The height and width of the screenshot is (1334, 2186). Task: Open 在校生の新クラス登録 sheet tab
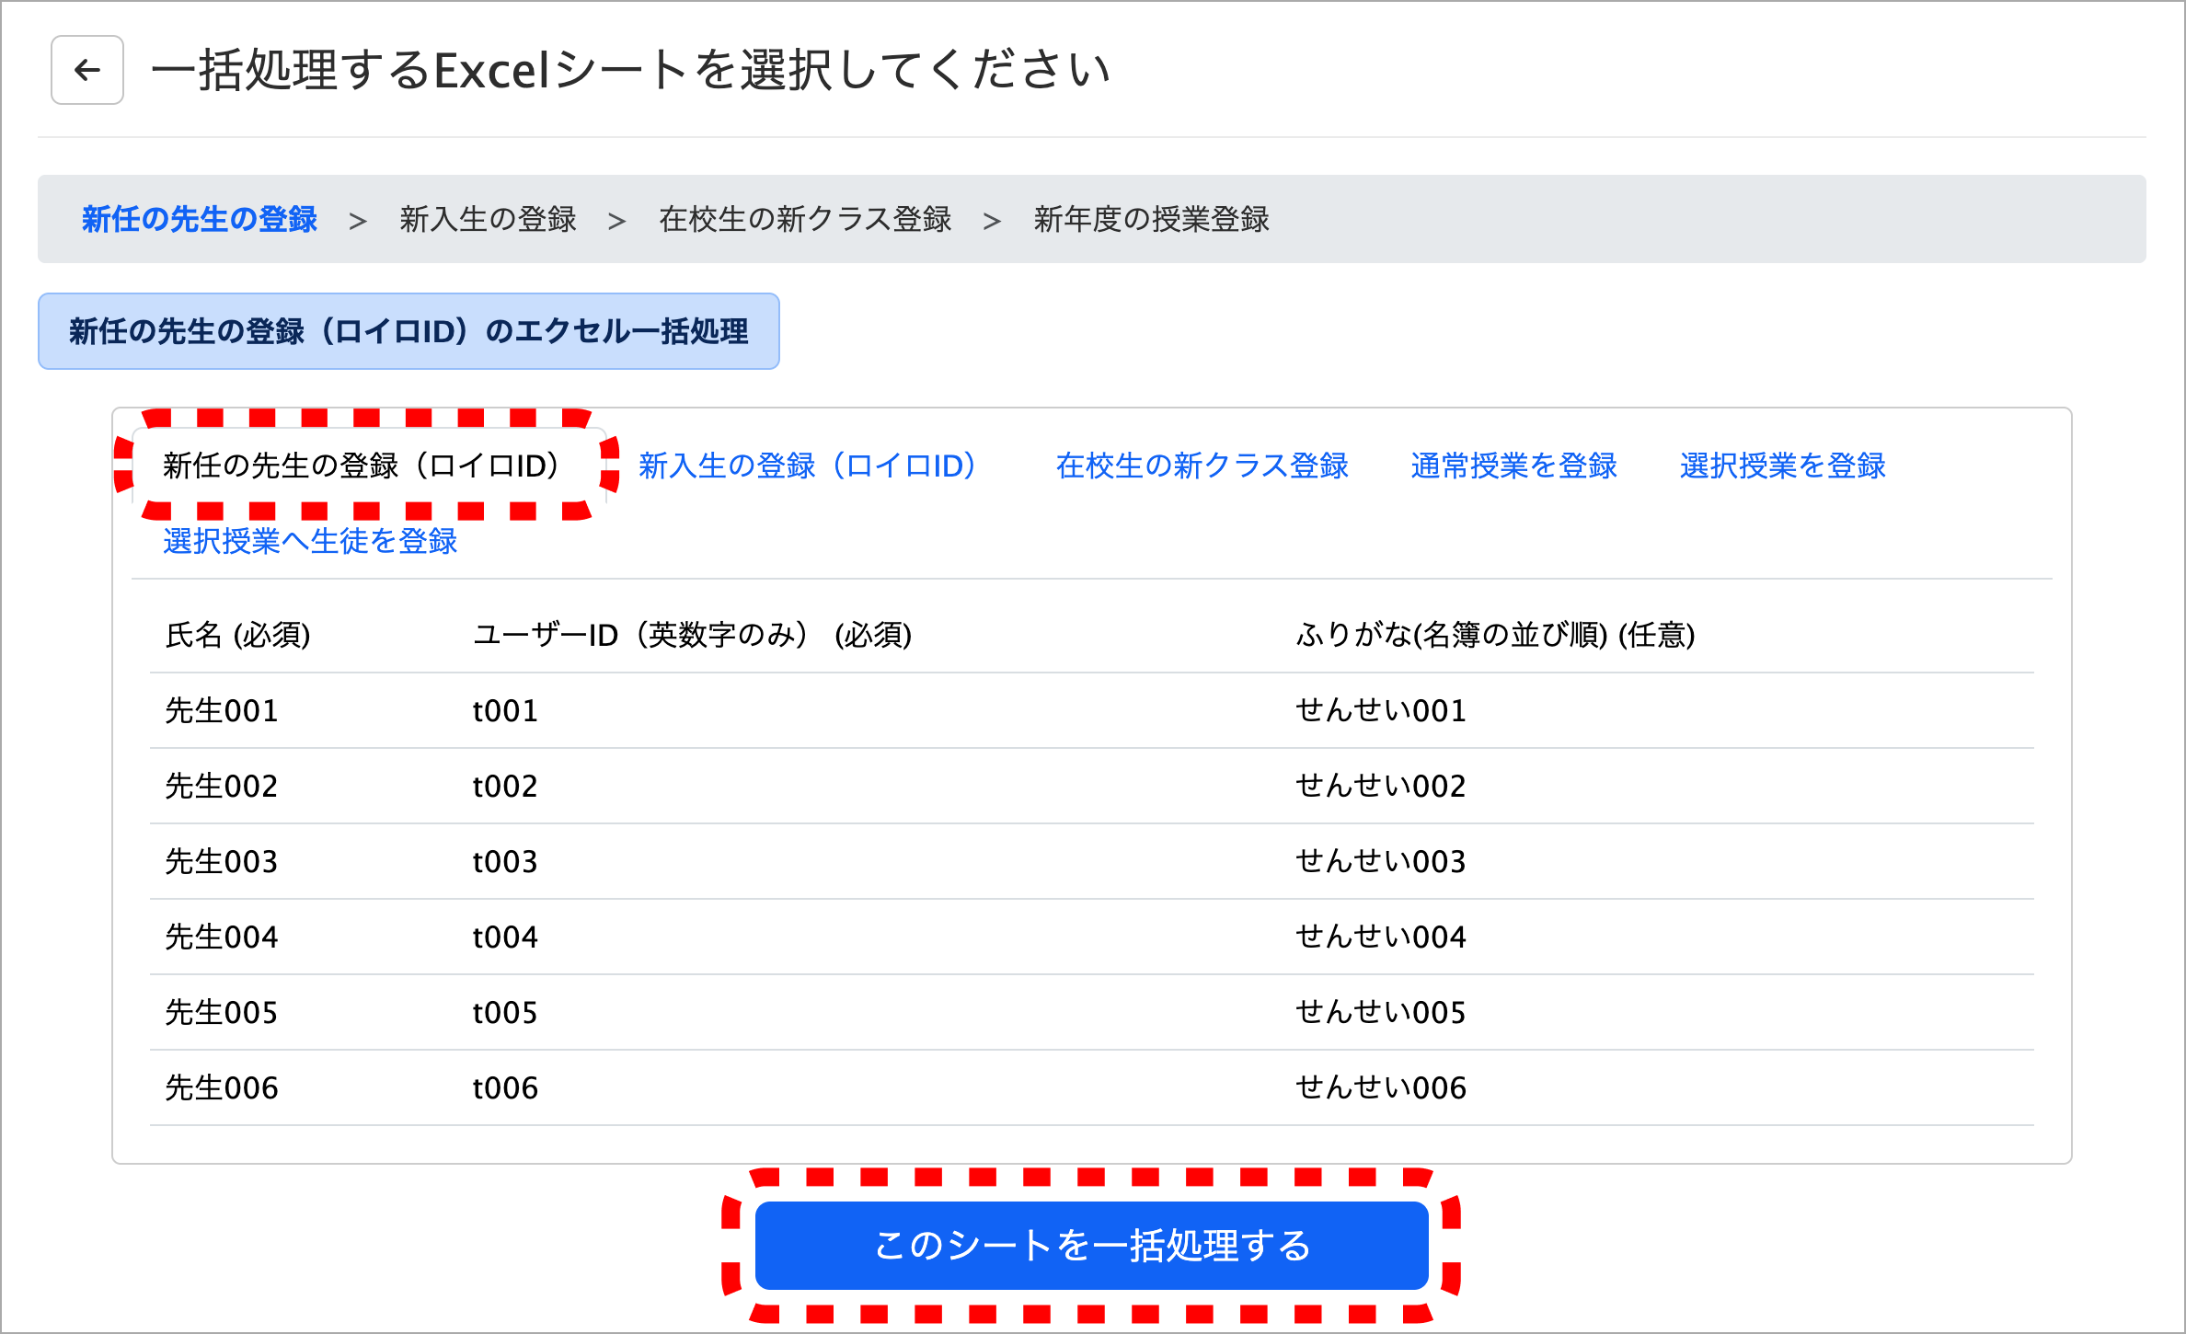(x=1202, y=466)
